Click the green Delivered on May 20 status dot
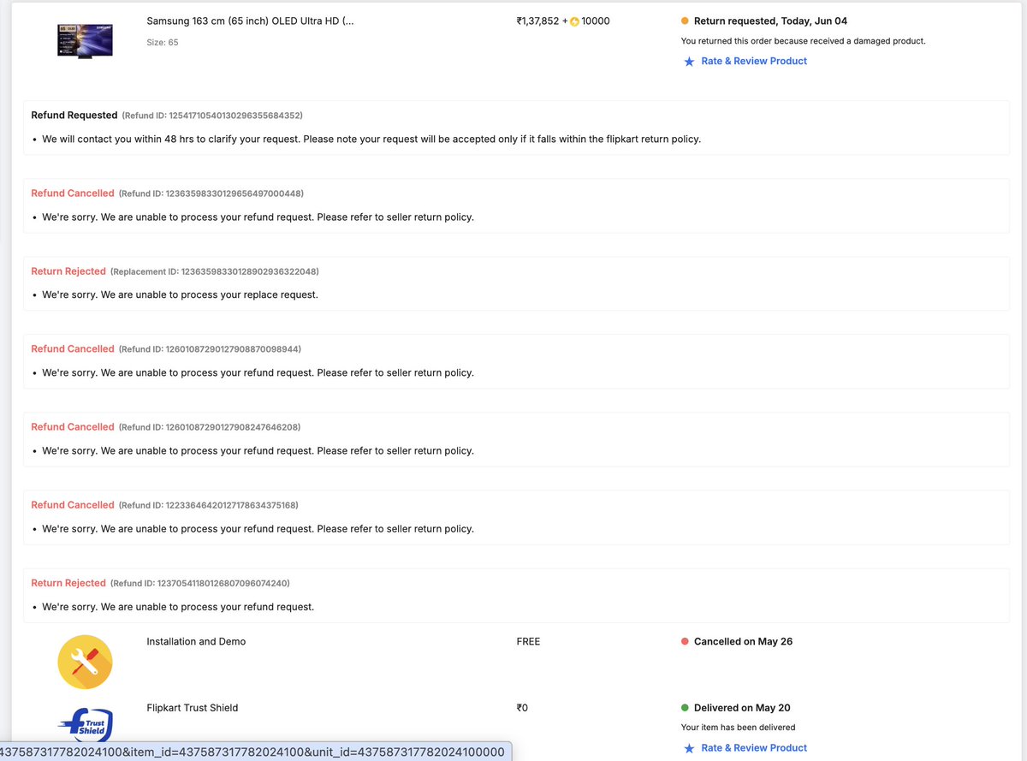This screenshot has height=761, width=1027. (x=685, y=708)
